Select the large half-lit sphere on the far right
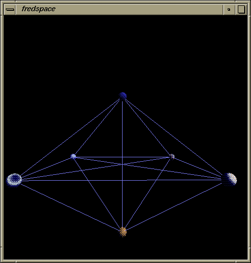Screen dimensions: 251x263 pos(229,179)
